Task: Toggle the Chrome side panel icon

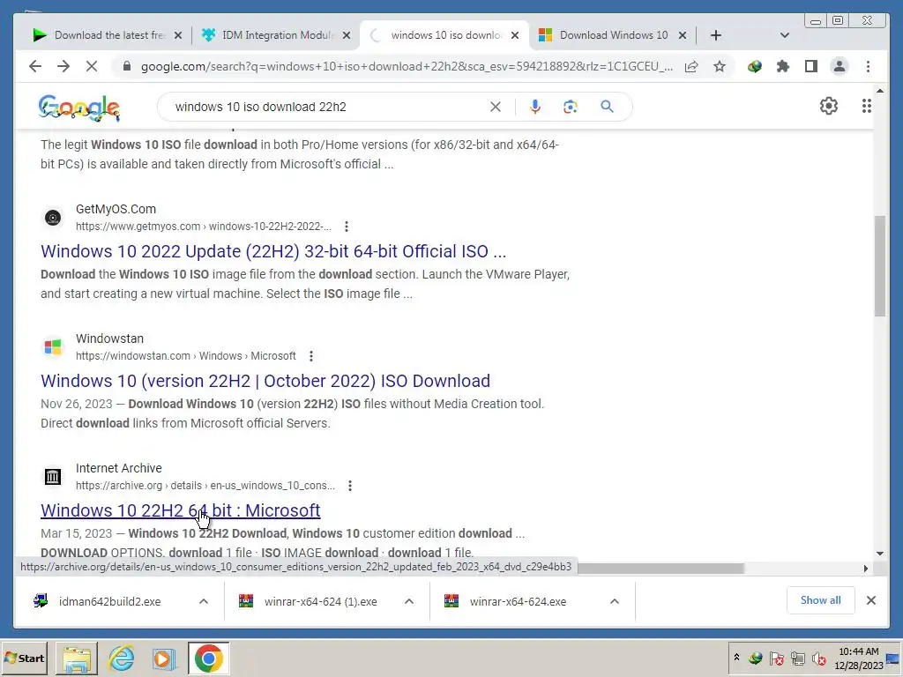Action: tap(811, 67)
